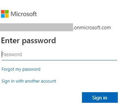Click the Password placeholder text
This screenshot has width=121, height=111.
pos(12,54)
